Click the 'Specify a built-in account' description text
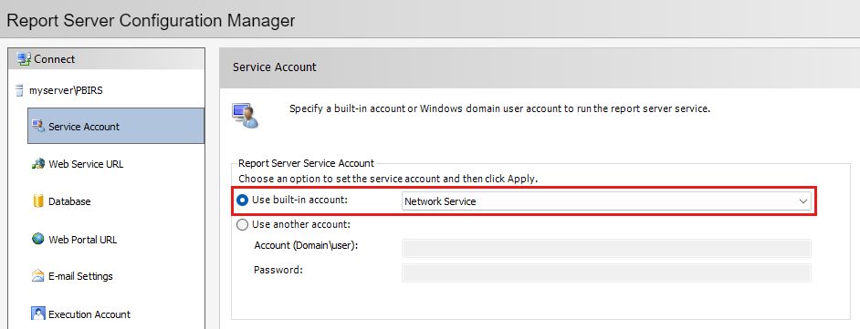The width and height of the screenshot is (860, 329). (499, 108)
